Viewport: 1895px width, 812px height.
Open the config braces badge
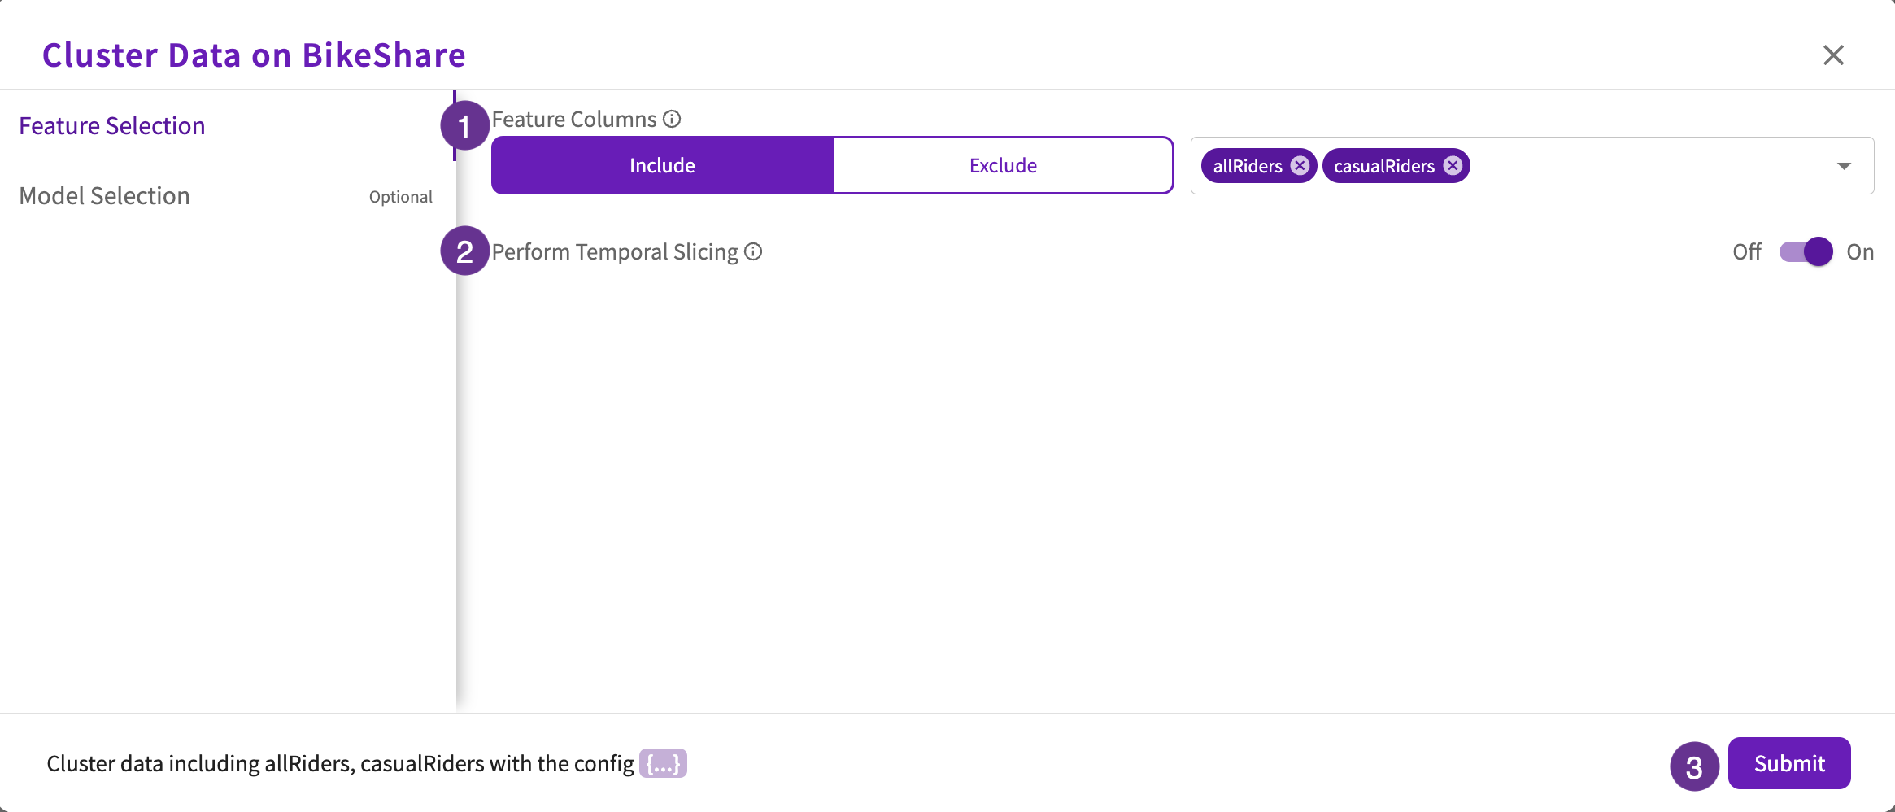663,763
